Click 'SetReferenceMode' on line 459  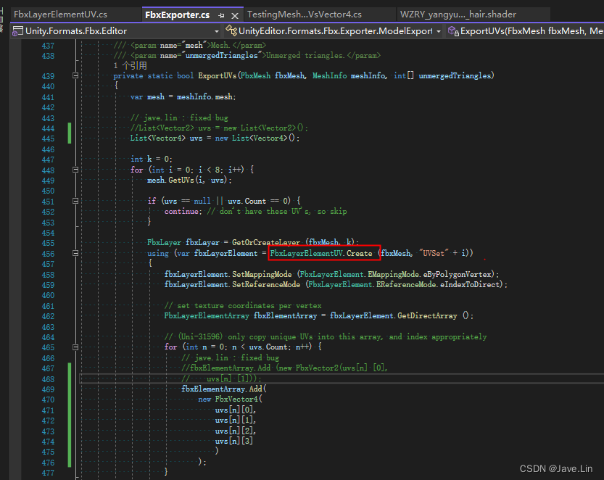point(266,284)
